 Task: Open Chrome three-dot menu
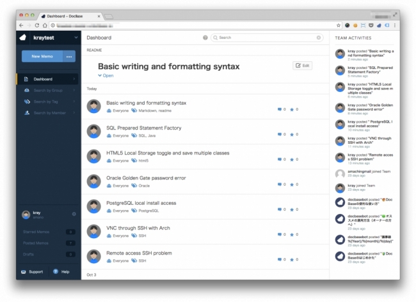tap(395, 26)
